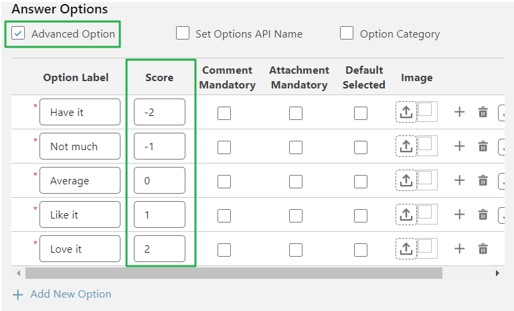Upload image for Average option

(406, 180)
